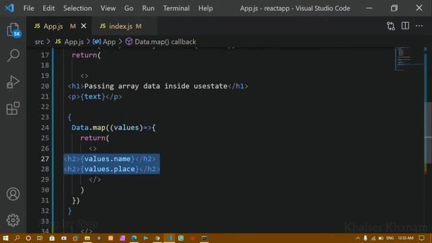Viewport: 432px width, 243px height.
Task: Click the 'return(' on line 25
Action: (94, 138)
